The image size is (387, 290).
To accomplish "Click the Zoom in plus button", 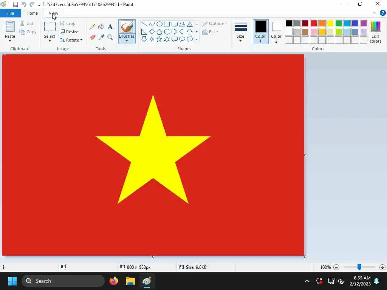I will click(382, 267).
